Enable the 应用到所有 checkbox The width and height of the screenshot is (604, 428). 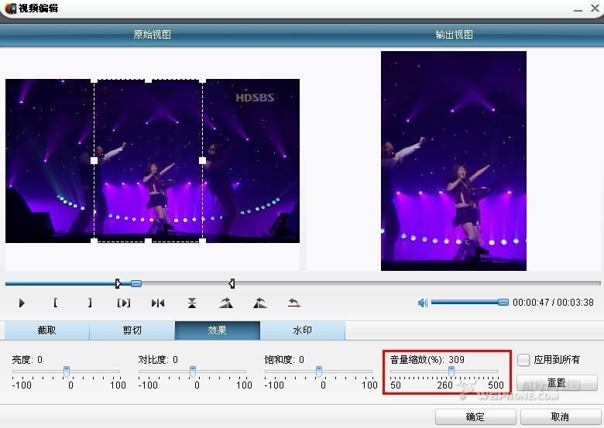(524, 360)
